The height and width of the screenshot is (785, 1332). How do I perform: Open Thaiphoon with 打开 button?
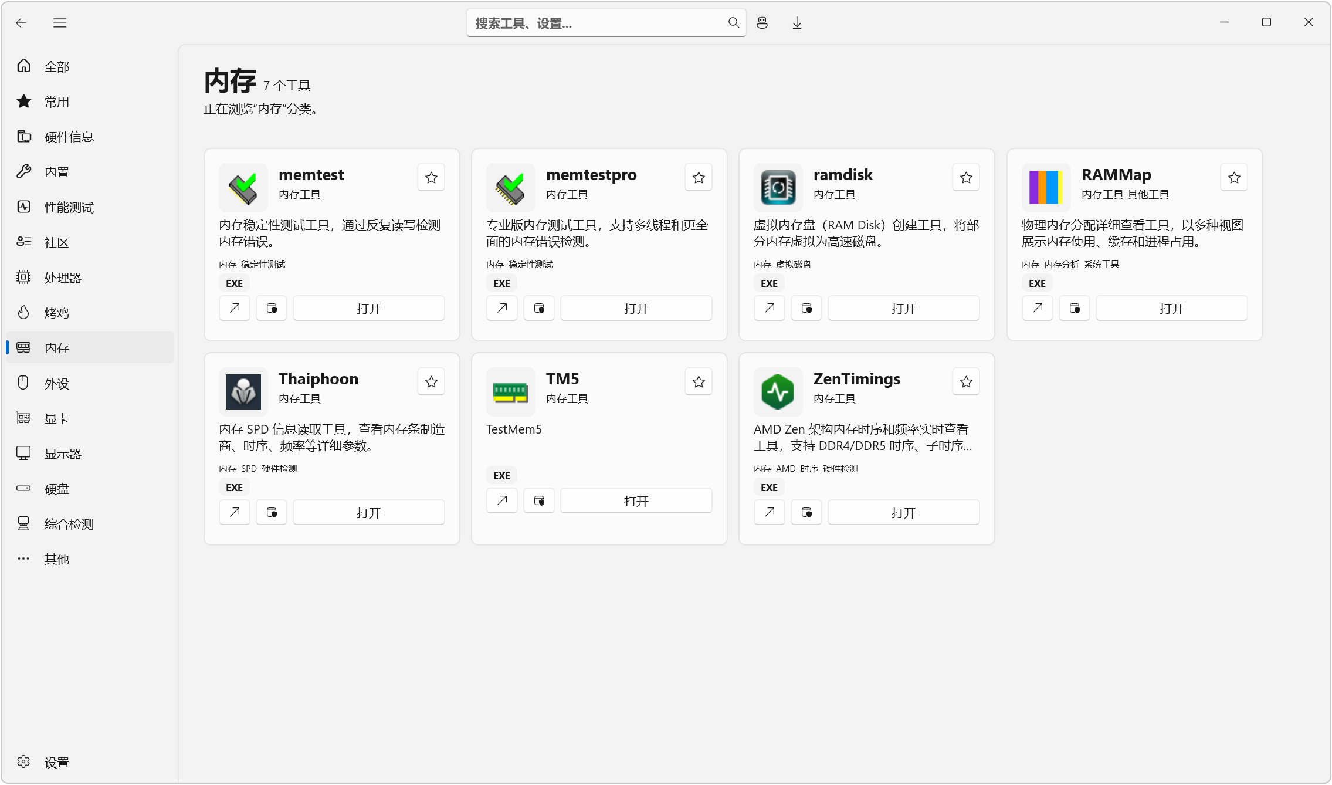pos(369,512)
